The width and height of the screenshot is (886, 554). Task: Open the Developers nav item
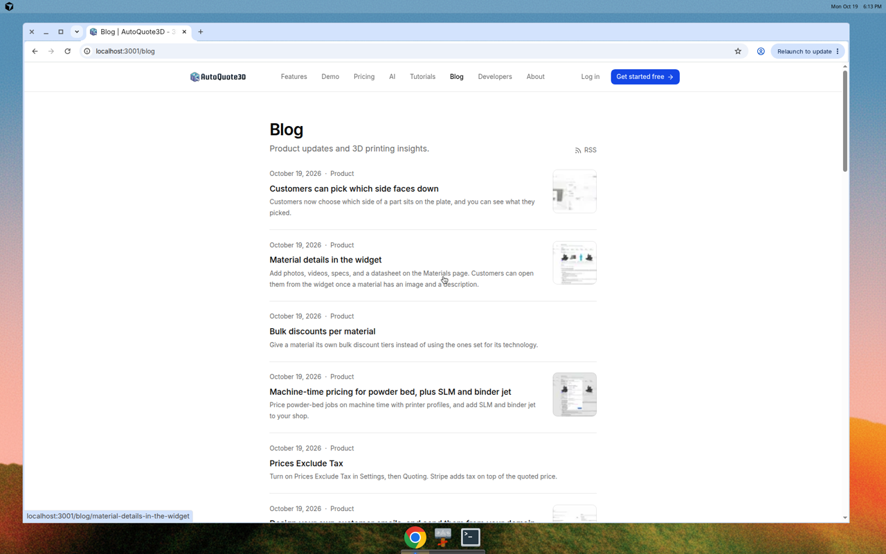pos(495,77)
